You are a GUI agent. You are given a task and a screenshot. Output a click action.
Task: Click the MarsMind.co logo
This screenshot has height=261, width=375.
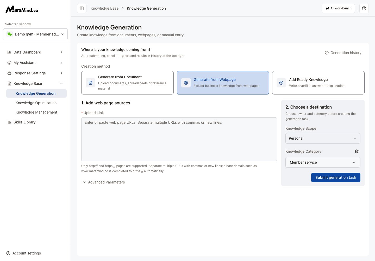[22, 9]
